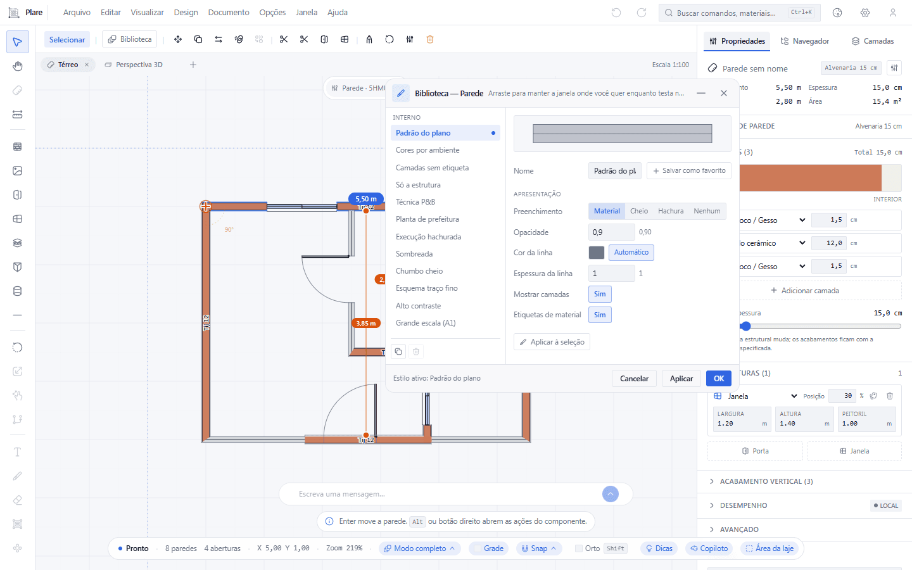Switch to the Navegador tab
Image resolution: width=912 pixels, height=570 pixels.
pyautogui.click(x=804, y=41)
